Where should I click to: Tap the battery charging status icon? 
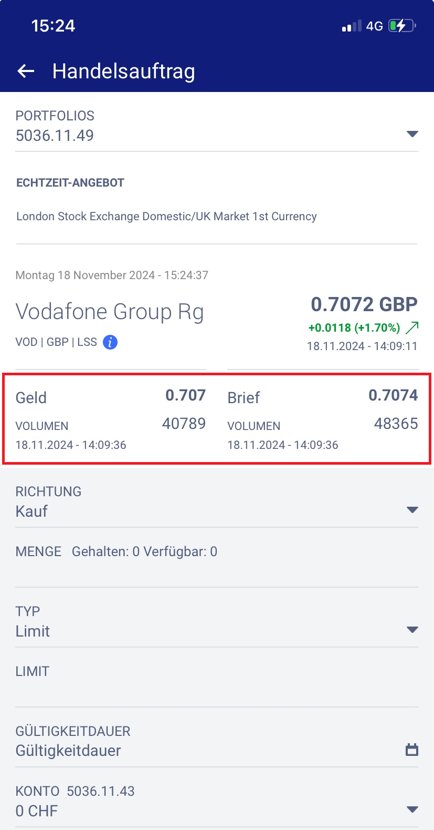(401, 26)
